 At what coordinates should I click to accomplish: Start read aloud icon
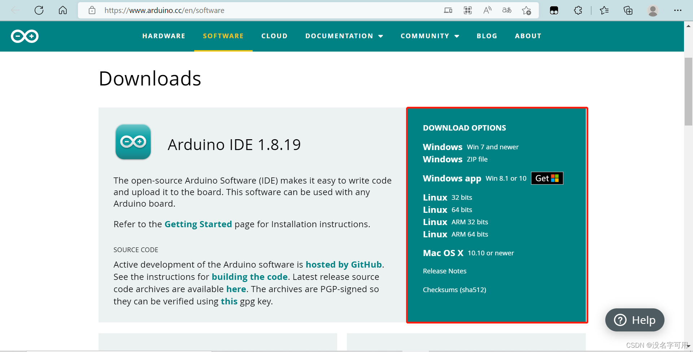(x=487, y=10)
